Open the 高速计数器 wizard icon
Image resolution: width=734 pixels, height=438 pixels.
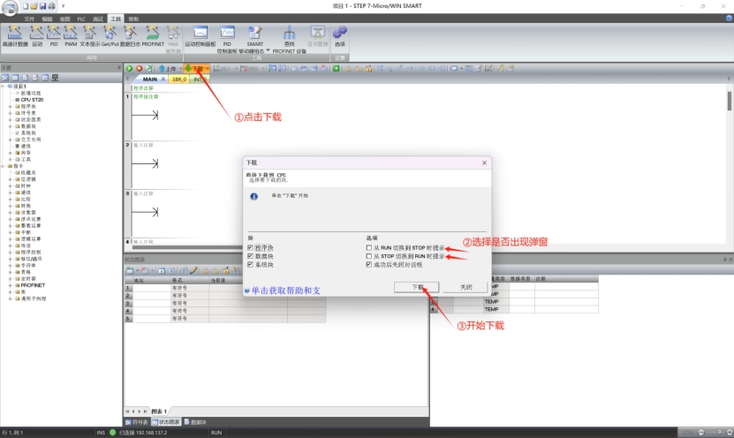pos(14,34)
